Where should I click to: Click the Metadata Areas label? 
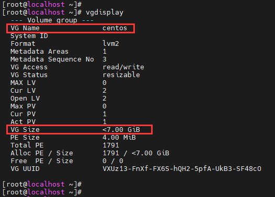(x=39, y=52)
